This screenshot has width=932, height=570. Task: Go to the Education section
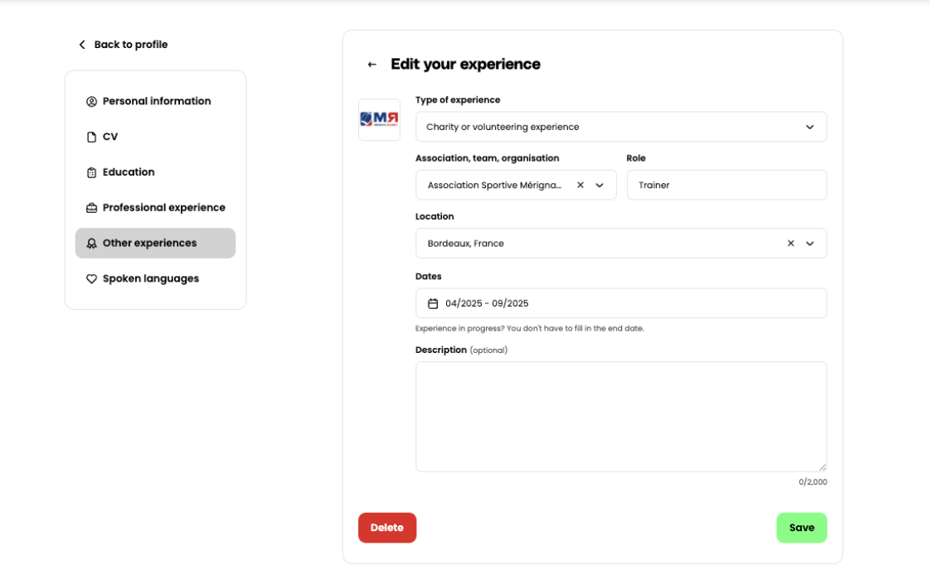click(x=129, y=172)
